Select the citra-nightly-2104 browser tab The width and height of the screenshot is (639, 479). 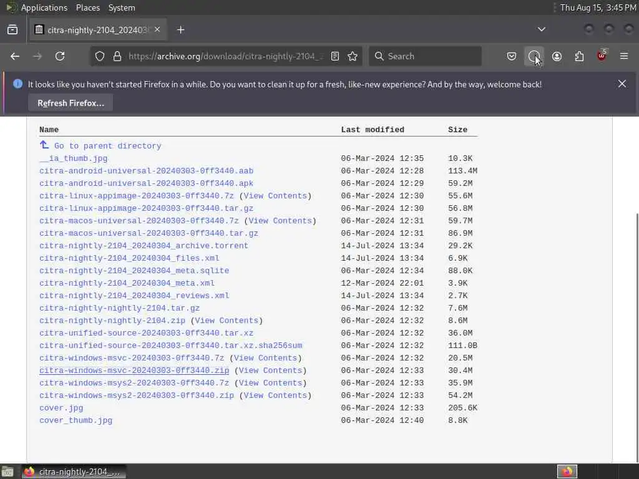tap(98, 30)
